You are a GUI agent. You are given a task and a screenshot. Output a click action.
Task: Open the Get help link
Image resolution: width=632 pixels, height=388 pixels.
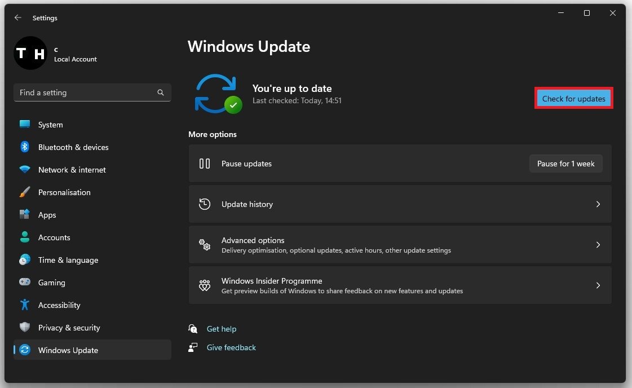point(222,329)
